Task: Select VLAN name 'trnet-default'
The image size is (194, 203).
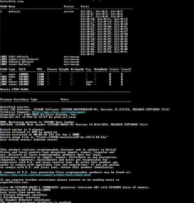Action: pos(19,64)
